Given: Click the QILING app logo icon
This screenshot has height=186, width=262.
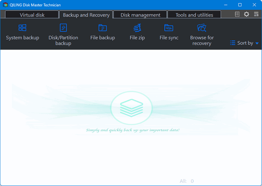Looking at the screenshot, I should click(5, 5).
